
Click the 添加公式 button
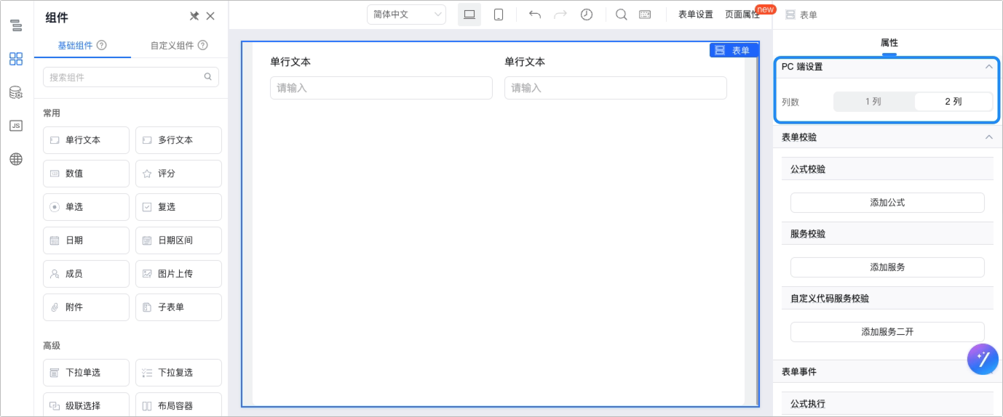point(887,203)
